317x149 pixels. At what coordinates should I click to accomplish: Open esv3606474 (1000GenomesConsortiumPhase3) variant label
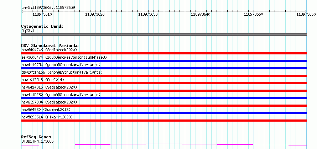64,57
